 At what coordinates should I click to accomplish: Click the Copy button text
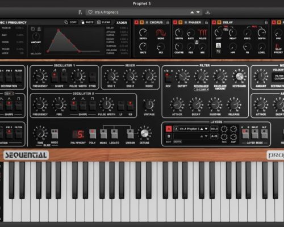73,22
